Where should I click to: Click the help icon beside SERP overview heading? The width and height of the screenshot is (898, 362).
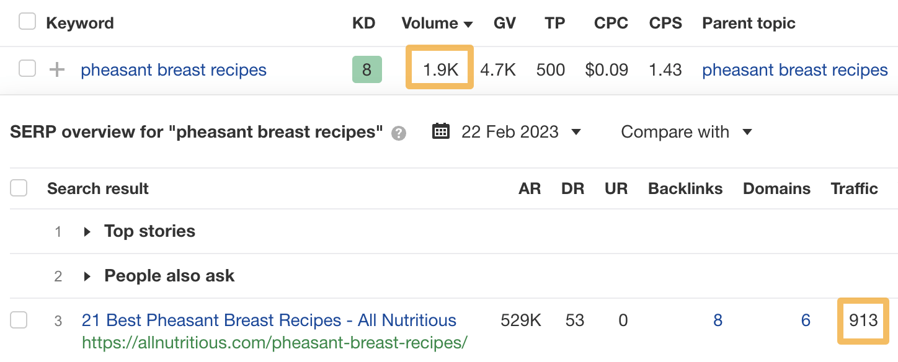point(400,133)
